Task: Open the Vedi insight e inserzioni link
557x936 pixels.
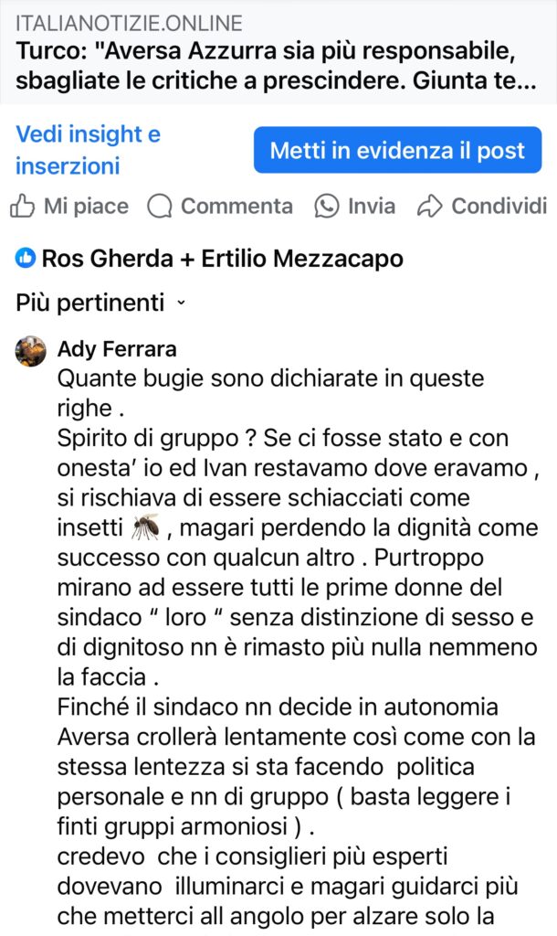Action: pos(88,151)
